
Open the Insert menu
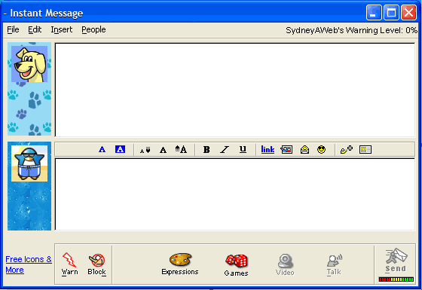(62, 29)
